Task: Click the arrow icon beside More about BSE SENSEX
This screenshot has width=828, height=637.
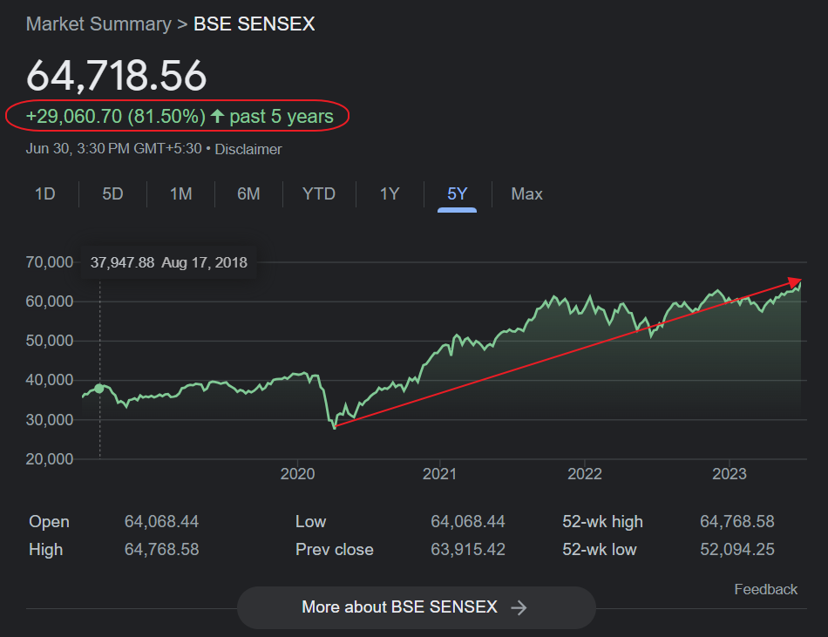Action: 519,607
